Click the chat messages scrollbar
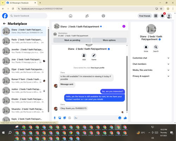 tap(127, 84)
